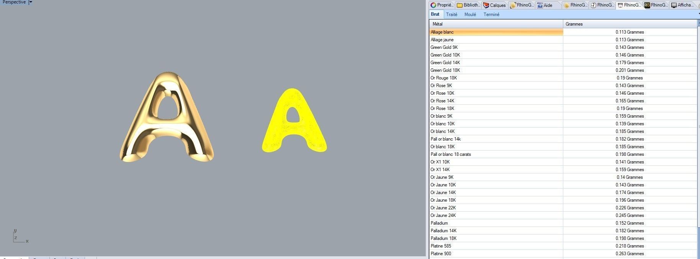Select the Alliage blanc row
The image size is (700, 259).
click(563, 32)
